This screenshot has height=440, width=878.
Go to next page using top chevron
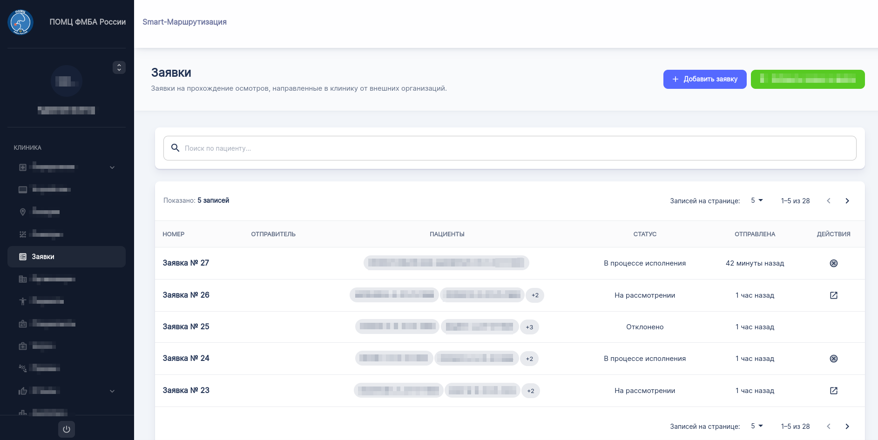847,201
